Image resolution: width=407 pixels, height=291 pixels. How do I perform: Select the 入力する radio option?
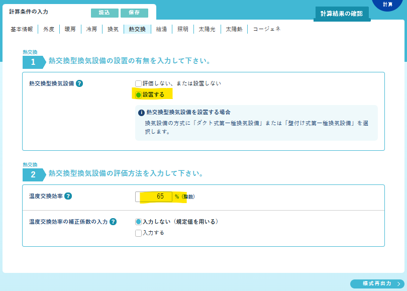[x=139, y=233]
